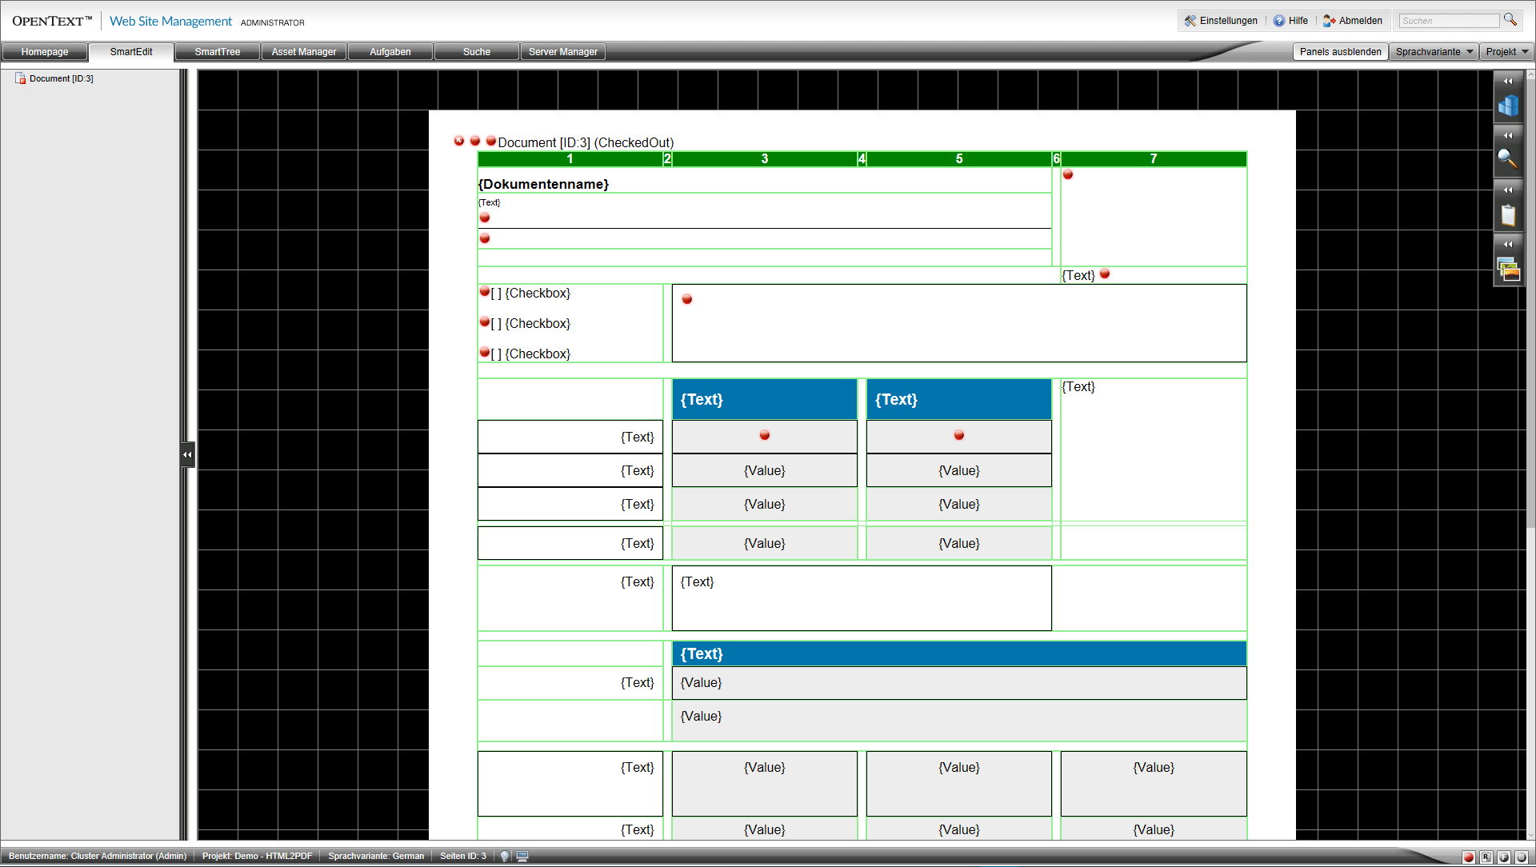Screen dimensions: 1536x867
Task: Click red dot under small {Text} below Dokumentenname
Action: (x=485, y=218)
